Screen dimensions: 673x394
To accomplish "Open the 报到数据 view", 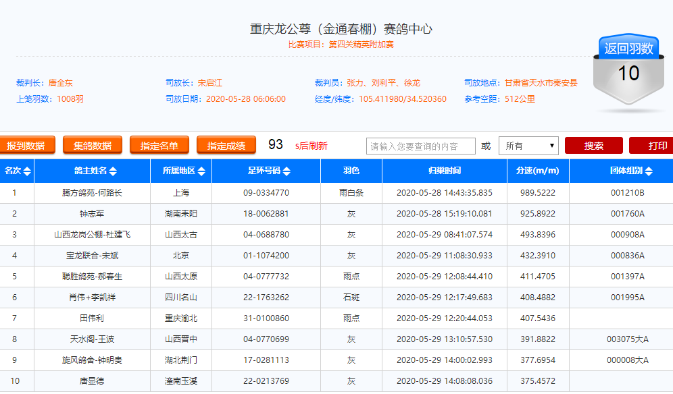I will point(26,145).
